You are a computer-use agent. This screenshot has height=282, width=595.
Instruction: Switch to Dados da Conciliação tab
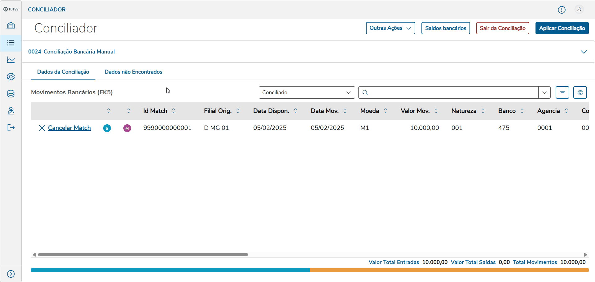(x=63, y=72)
